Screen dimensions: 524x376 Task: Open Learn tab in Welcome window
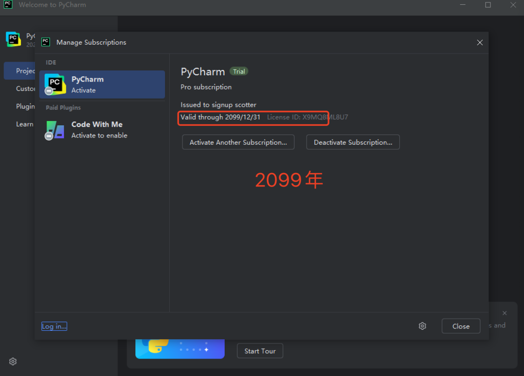[x=24, y=124]
